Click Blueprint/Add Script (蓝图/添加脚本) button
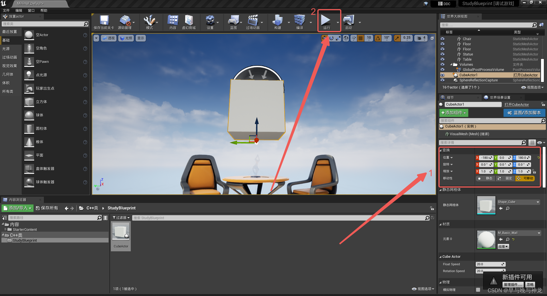Image resolution: width=547 pixels, height=296 pixels. click(524, 113)
